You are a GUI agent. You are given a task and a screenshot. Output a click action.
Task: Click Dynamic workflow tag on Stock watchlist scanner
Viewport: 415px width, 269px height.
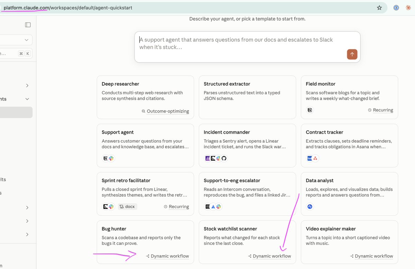point(269,256)
